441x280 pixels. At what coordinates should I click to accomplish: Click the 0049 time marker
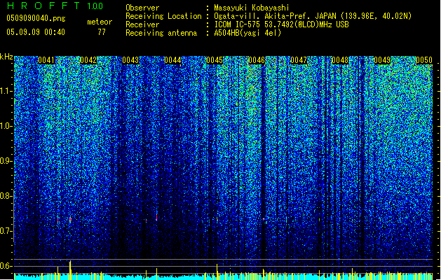pos(382,60)
